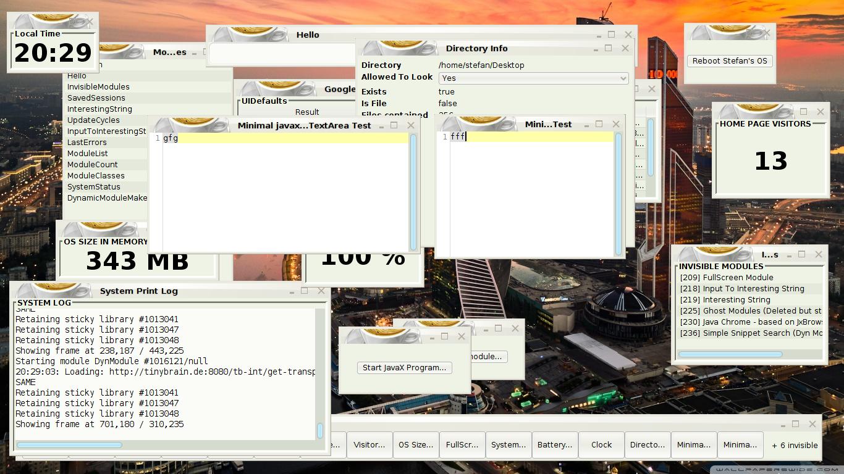Maximize the Home Page Visitors window

tap(803, 112)
